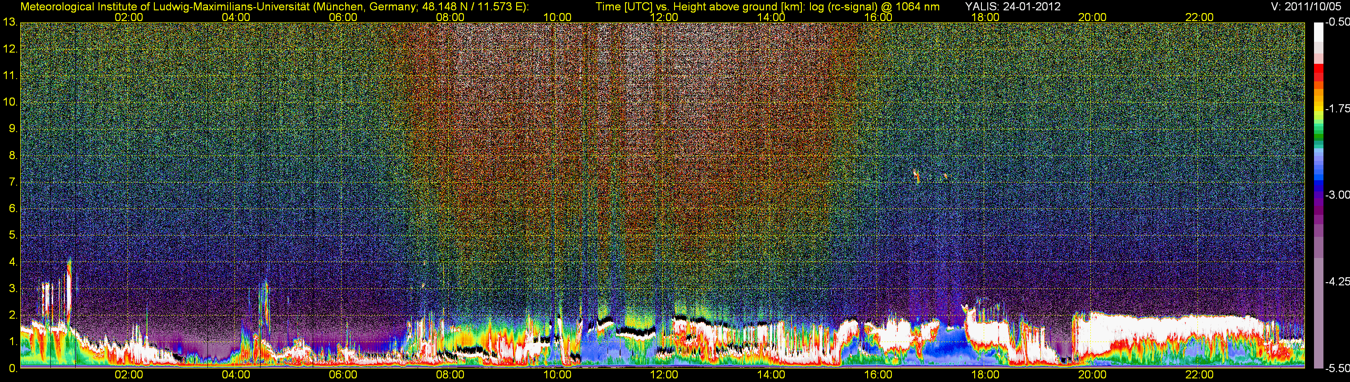Select 04:00 on the top time axis

tap(236, 17)
